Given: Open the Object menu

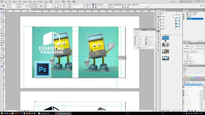Looking at the screenshot, I should (x=25, y=2).
